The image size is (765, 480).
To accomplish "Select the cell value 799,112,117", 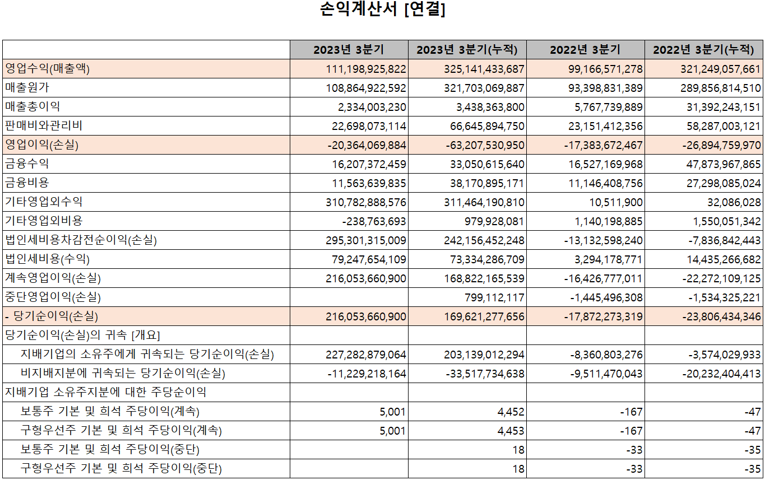I will point(495,298).
